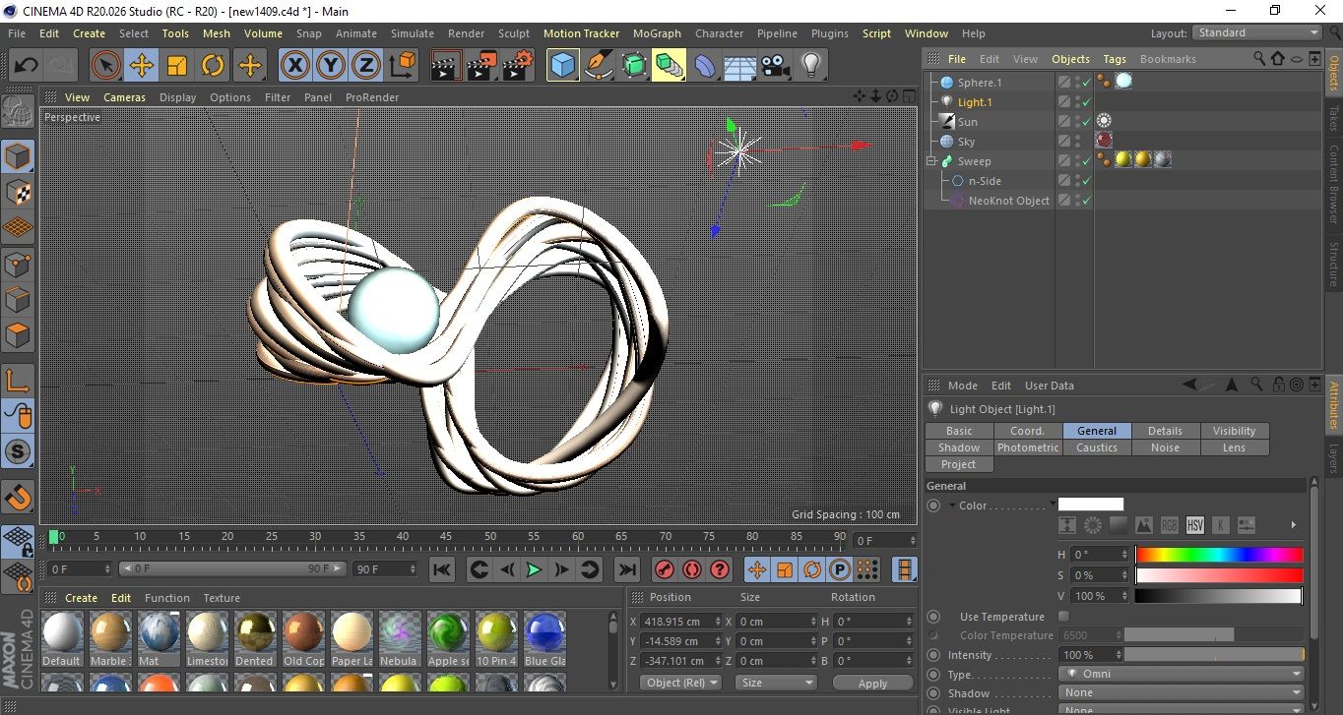Switch to the Shadow tab
The image size is (1343, 715).
click(x=958, y=447)
